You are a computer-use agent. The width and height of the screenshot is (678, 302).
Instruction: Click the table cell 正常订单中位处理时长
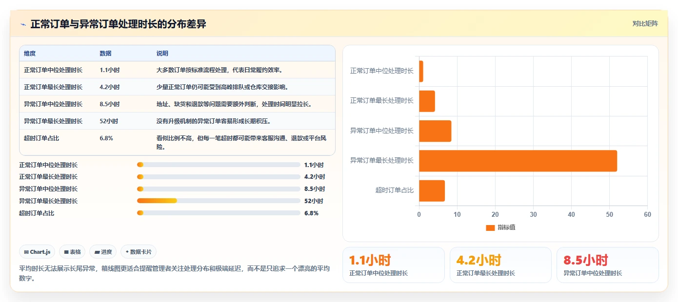click(53, 70)
